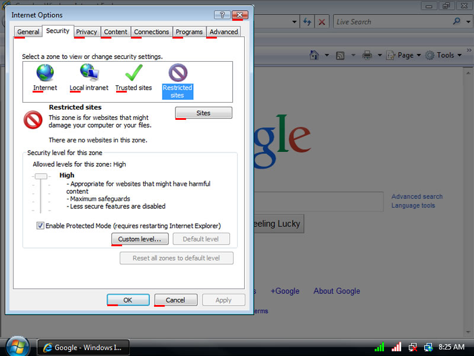Select the Internet zone icon
The height and width of the screenshot is (356, 474).
point(45,73)
